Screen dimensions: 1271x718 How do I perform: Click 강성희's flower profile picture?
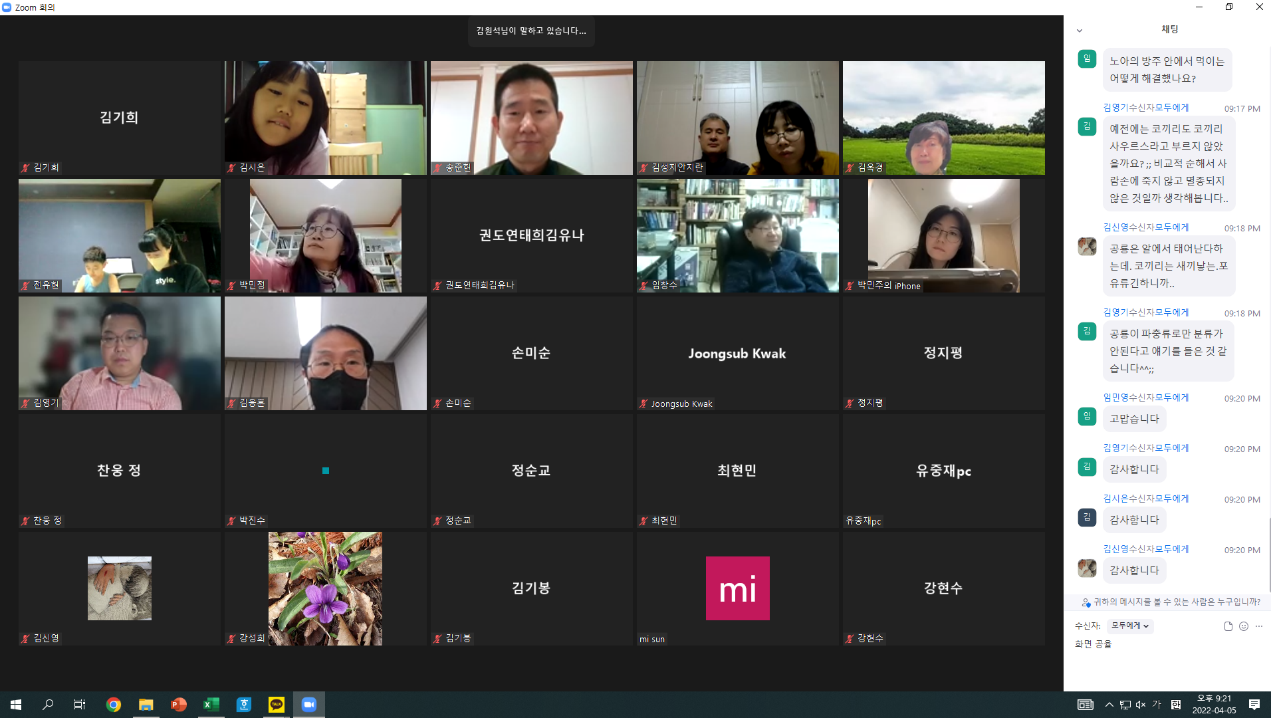325,588
